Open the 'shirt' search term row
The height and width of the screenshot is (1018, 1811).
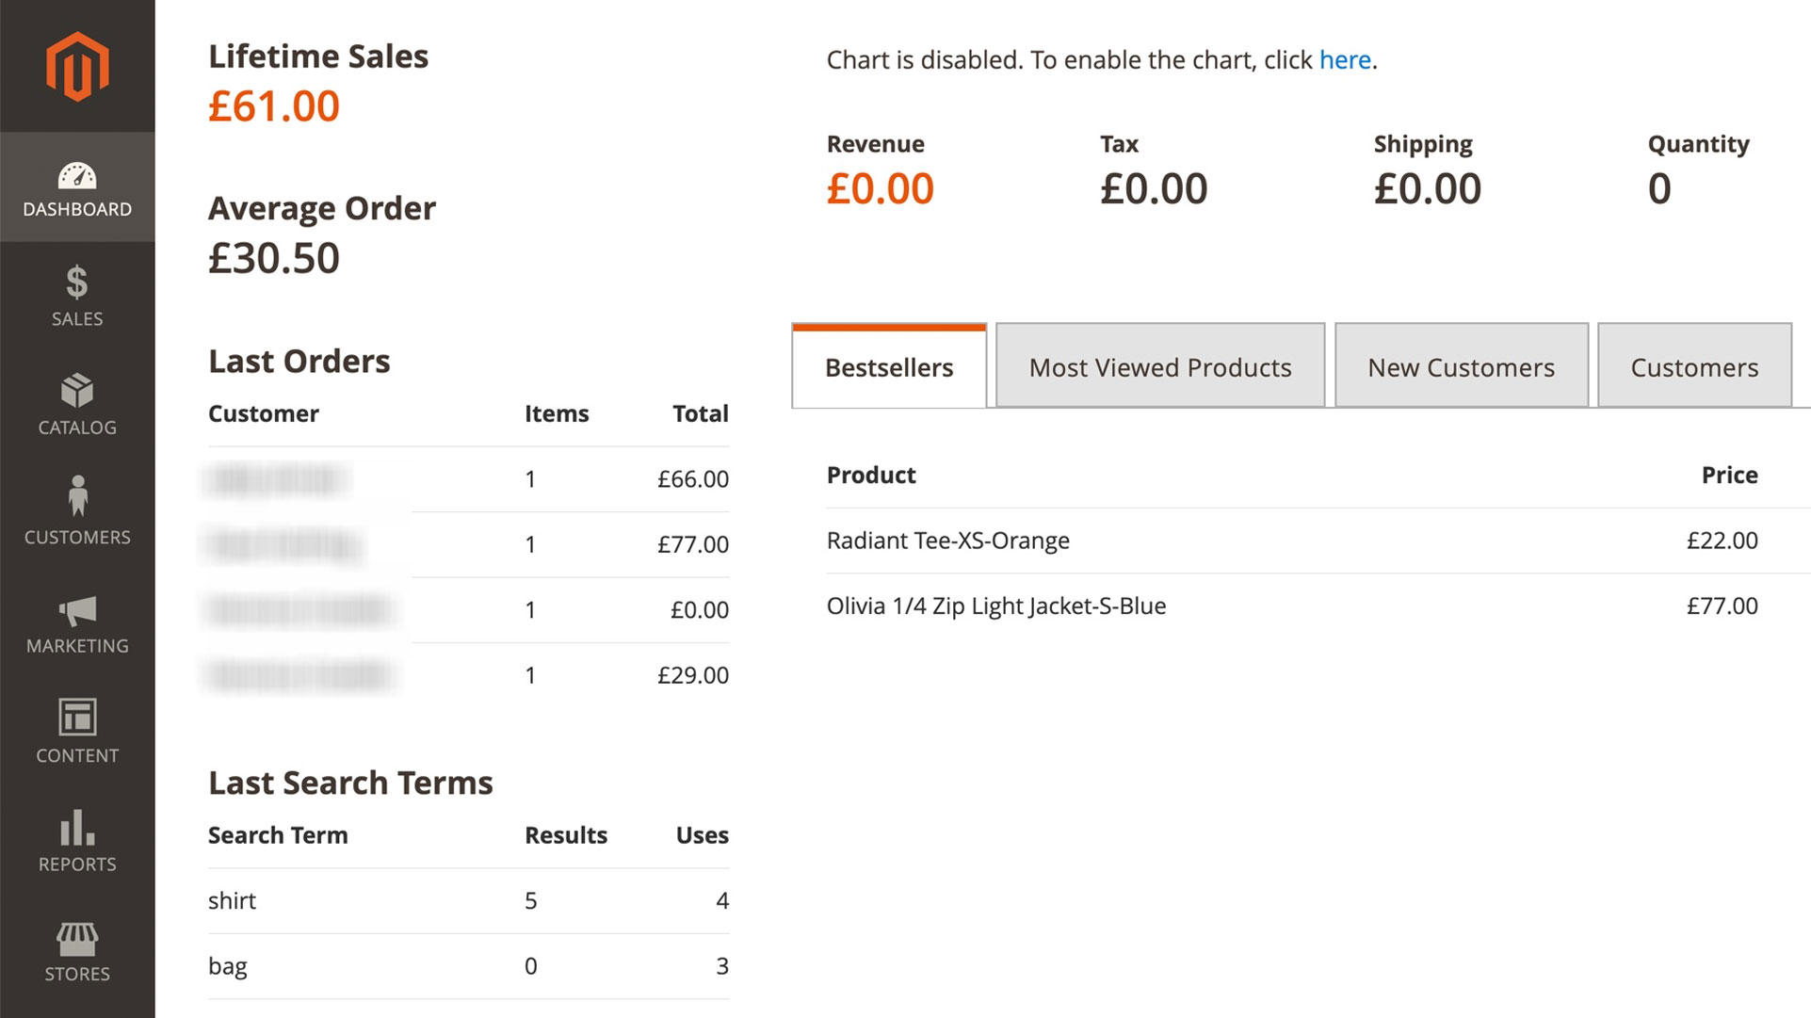coord(468,901)
